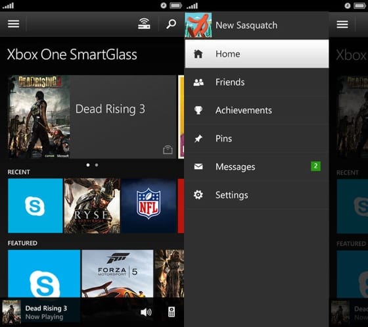This screenshot has height=327, width=368.
Task: Open Skype tile under Recent
Action: coord(35,206)
